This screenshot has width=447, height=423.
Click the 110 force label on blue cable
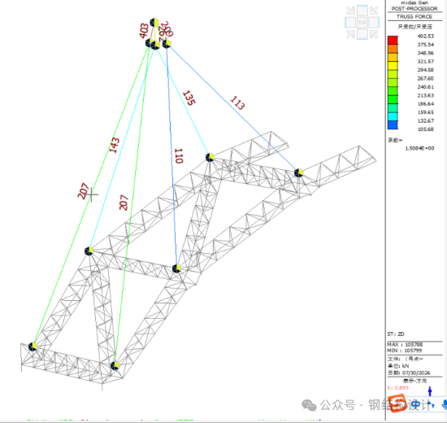[x=179, y=156]
